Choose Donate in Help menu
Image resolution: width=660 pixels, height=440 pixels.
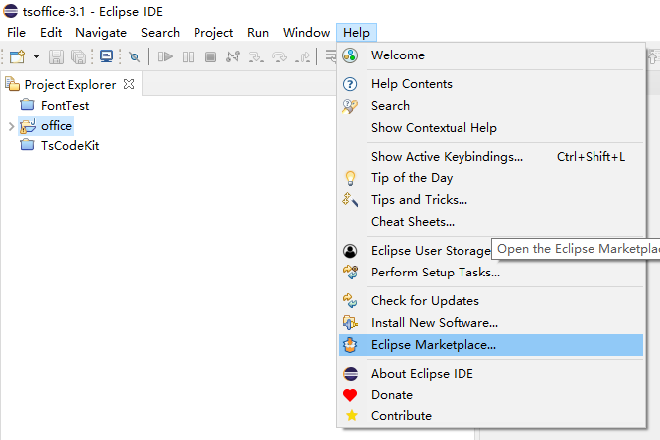(x=491, y=395)
